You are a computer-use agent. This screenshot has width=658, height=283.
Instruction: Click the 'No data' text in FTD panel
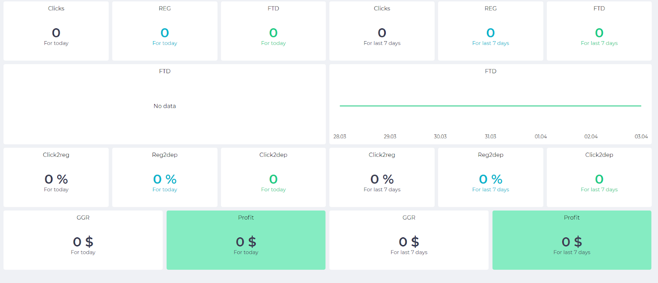point(164,106)
